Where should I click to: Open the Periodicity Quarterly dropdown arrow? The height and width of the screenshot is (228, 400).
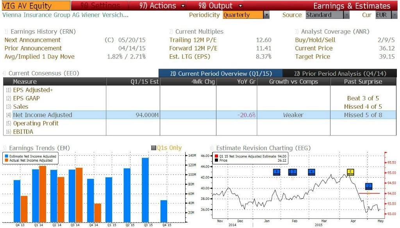pos(266,15)
